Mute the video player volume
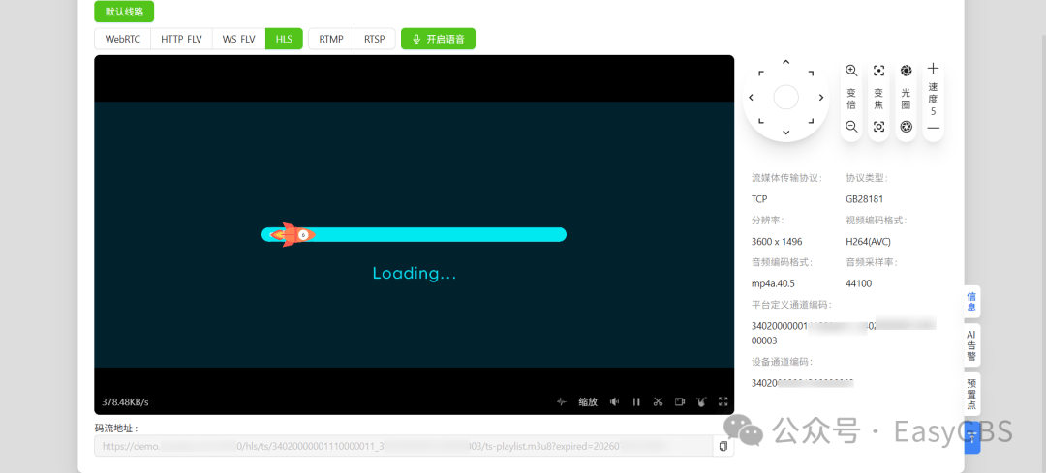1046x473 pixels. click(614, 401)
